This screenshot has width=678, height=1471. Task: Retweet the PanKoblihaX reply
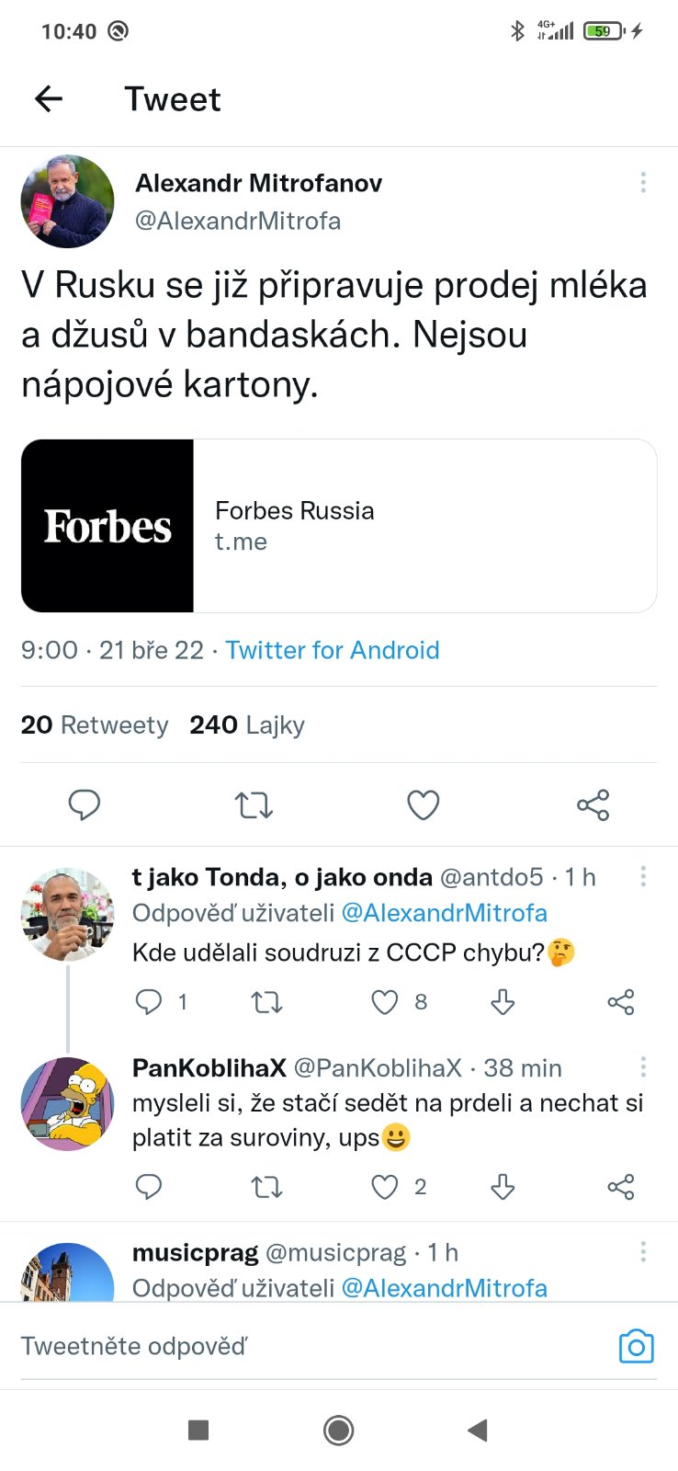pos(266,1187)
